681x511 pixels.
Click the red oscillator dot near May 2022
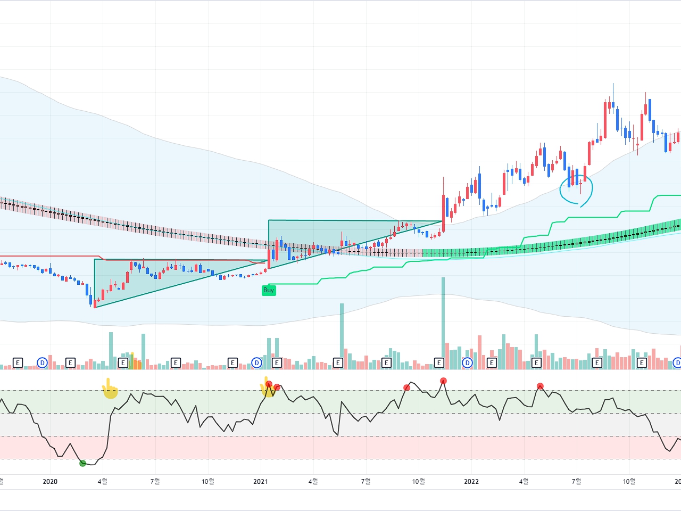coord(541,386)
